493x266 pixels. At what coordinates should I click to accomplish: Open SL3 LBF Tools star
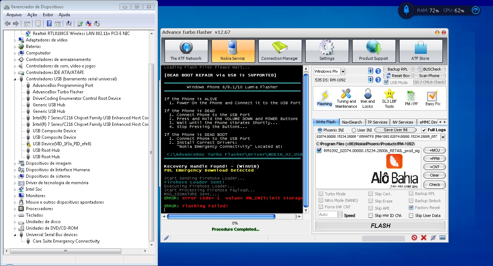[389, 98]
